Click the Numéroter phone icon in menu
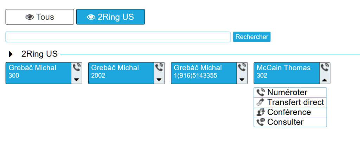The image size is (360, 160). pos(261,93)
